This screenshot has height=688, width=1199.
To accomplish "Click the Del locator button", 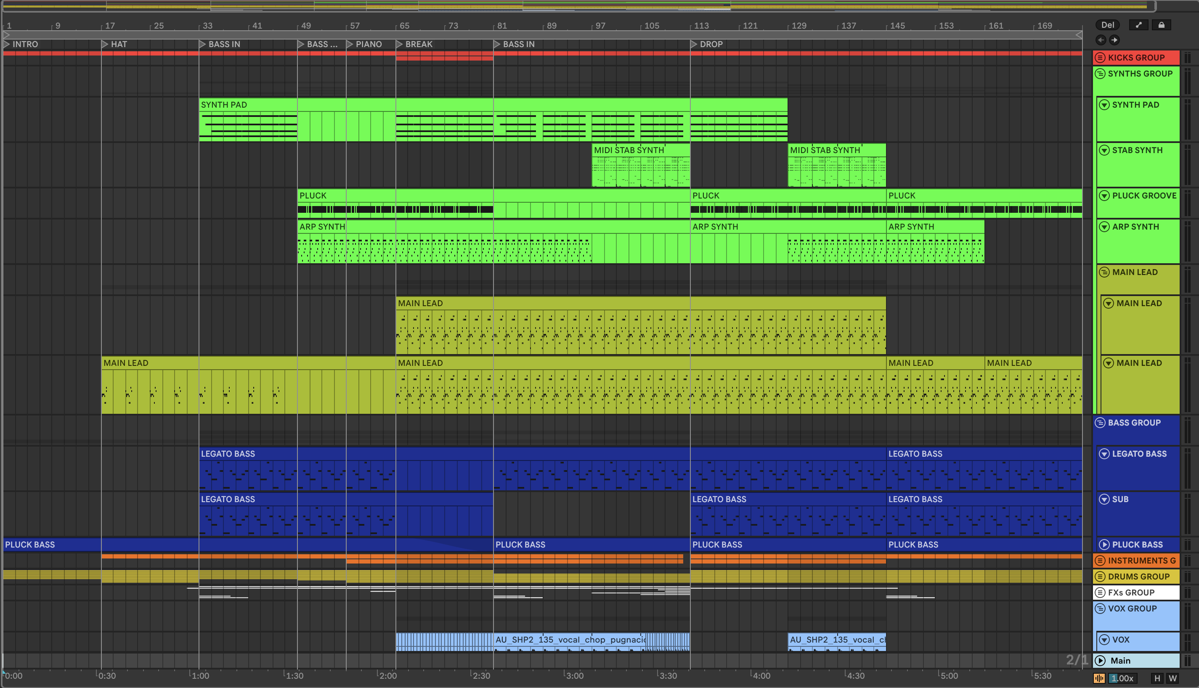I will pyautogui.click(x=1107, y=25).
